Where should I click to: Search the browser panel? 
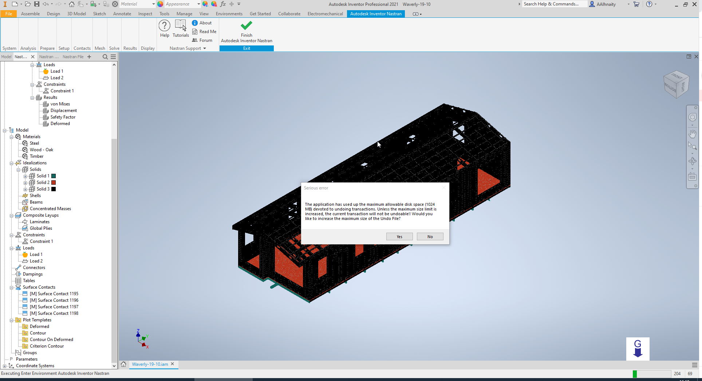tap(105, 57)
